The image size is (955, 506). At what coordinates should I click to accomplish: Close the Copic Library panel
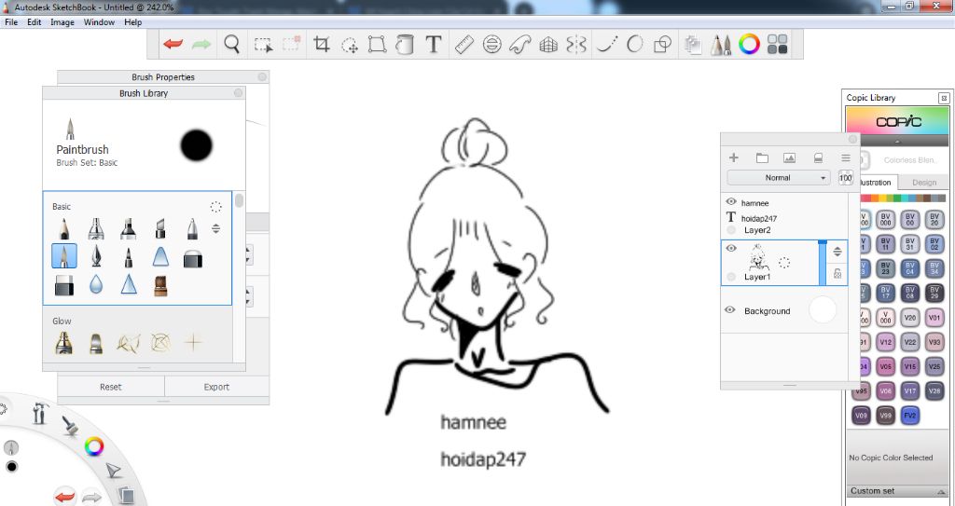pos(944,98)
